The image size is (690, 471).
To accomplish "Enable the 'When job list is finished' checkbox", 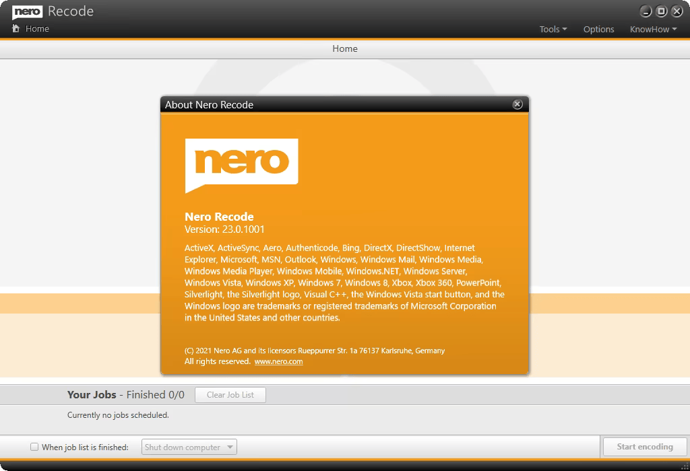I will tap(35, 447).
